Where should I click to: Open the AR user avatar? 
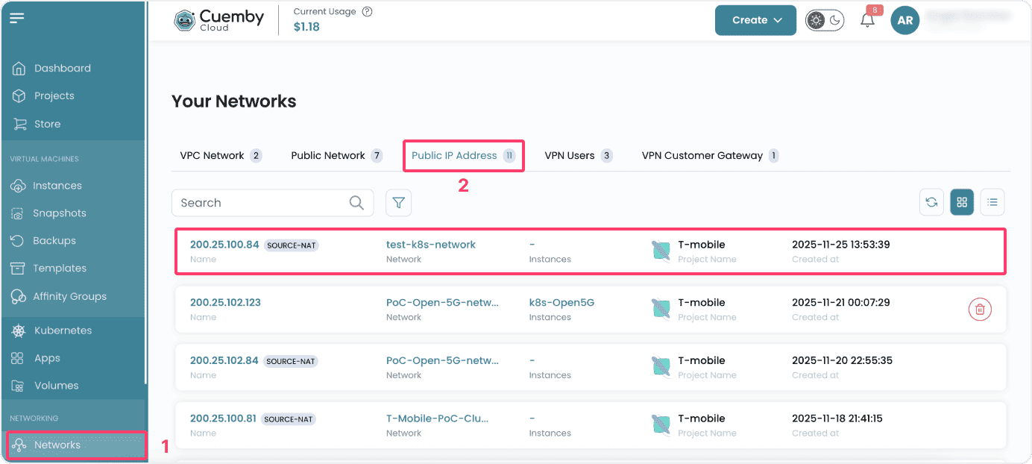(904, 21)
